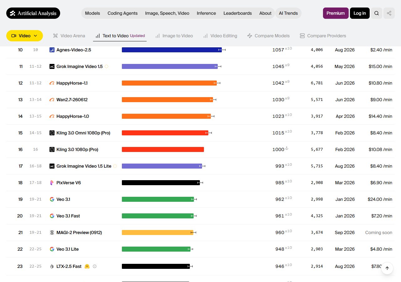
Task: Click the Log in button
Action: [360, 13]
